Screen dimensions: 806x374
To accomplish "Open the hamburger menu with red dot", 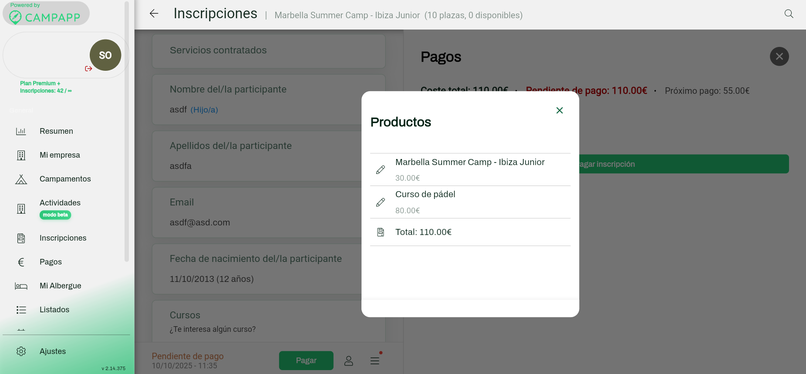I will (375, 361).
